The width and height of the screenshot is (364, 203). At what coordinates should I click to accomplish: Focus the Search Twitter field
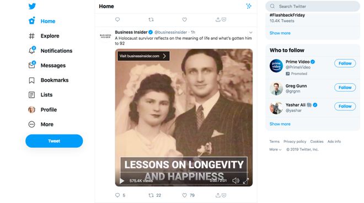(x=313, y=6)
